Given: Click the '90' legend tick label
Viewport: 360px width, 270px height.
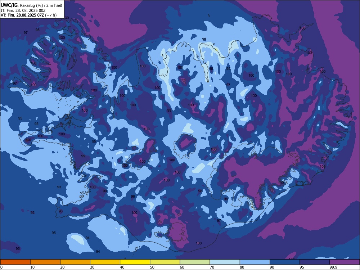Looking at the screenshot, I should click(272, 267).
